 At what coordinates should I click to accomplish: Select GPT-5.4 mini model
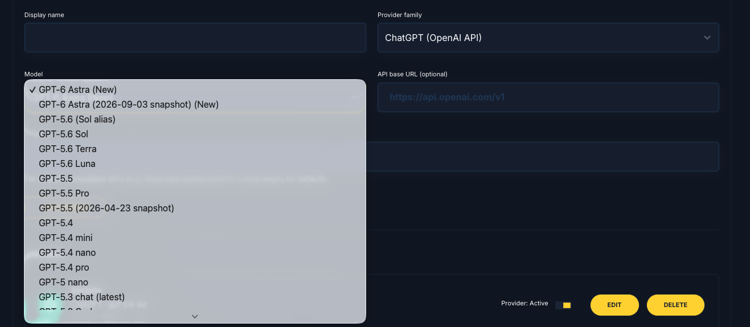coord(195,238)
